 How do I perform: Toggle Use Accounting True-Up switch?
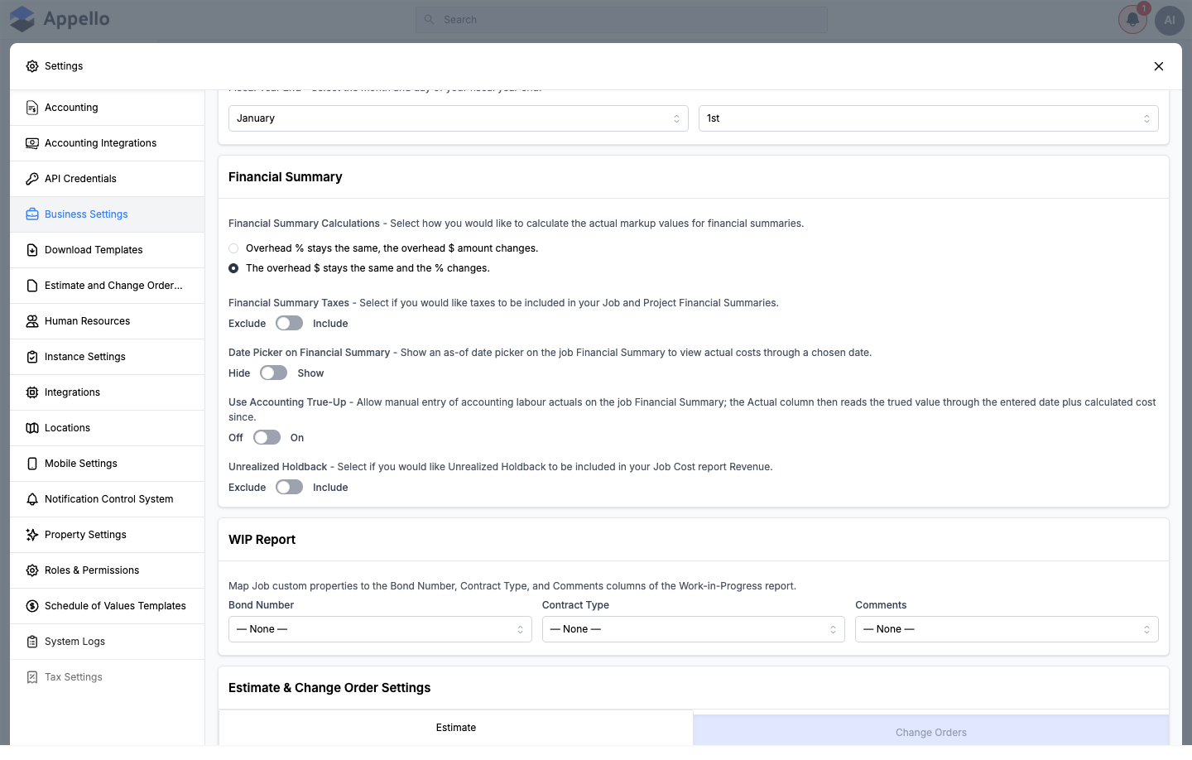tap(267, 438)
